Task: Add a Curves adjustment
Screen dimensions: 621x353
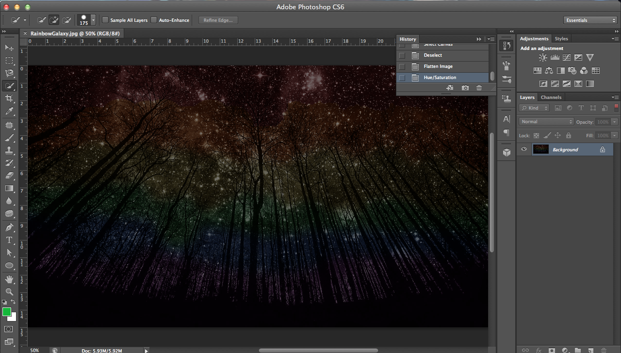Action: [x=566, y=57]
